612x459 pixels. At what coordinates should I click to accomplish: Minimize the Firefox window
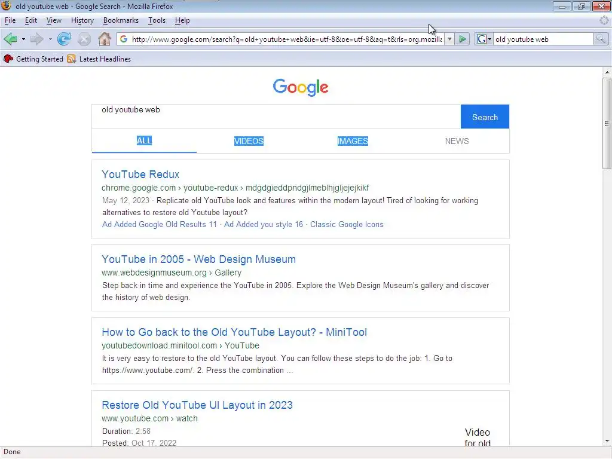(x=562, y=6)
